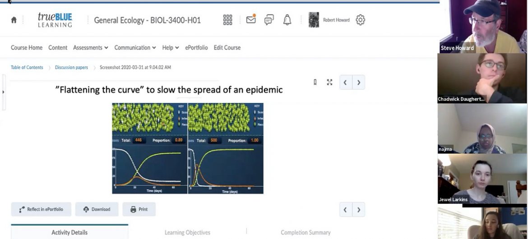Viewport: 528px width, 239px height.
Task: Open the settings gear icon
Action: coord(360,20)
